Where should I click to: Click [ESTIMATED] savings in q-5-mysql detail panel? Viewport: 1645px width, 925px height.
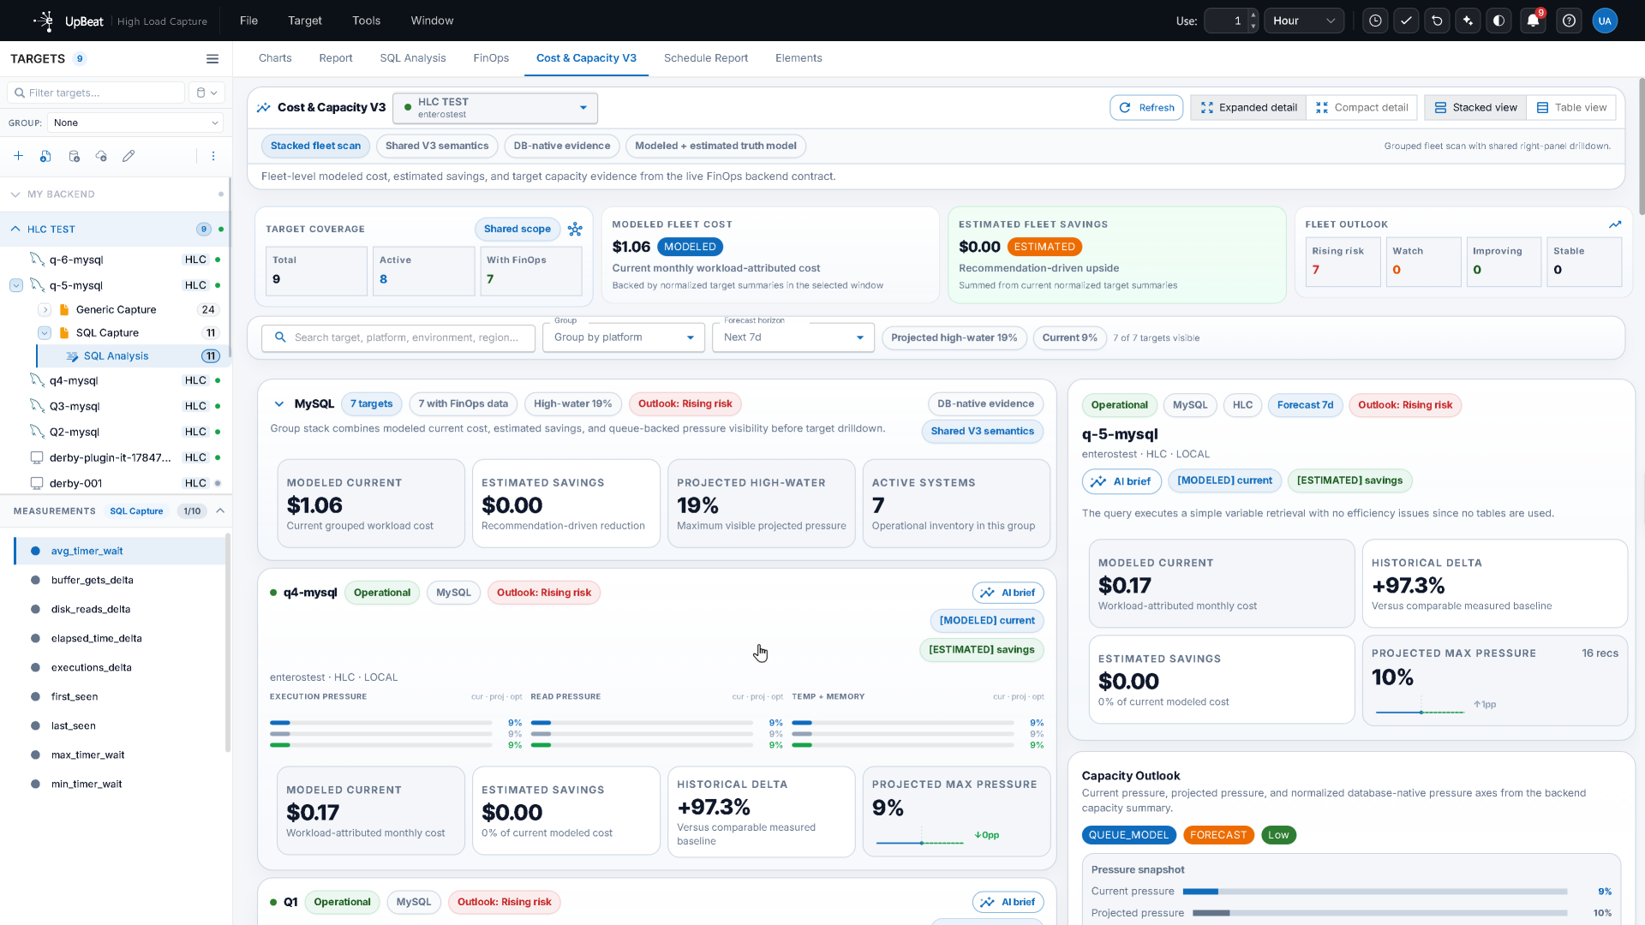point(1349,481)
